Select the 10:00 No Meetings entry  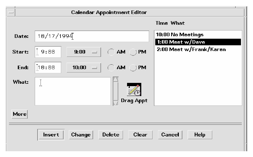point(180,35)
